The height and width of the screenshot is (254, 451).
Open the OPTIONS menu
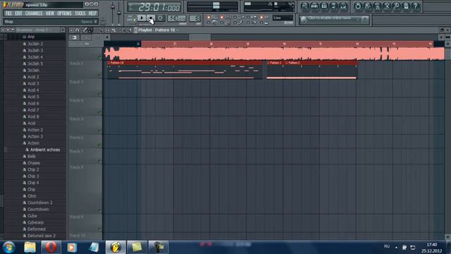[64, 13]
